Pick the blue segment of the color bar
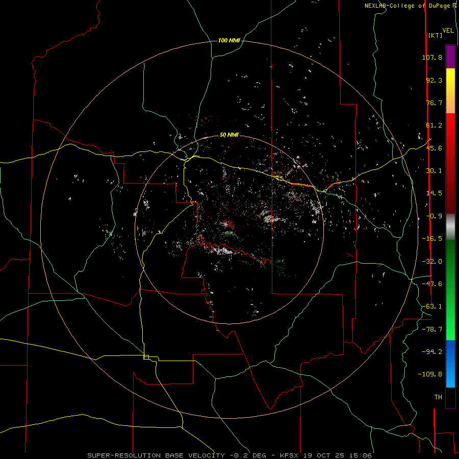459x459 pixels. 450,364
